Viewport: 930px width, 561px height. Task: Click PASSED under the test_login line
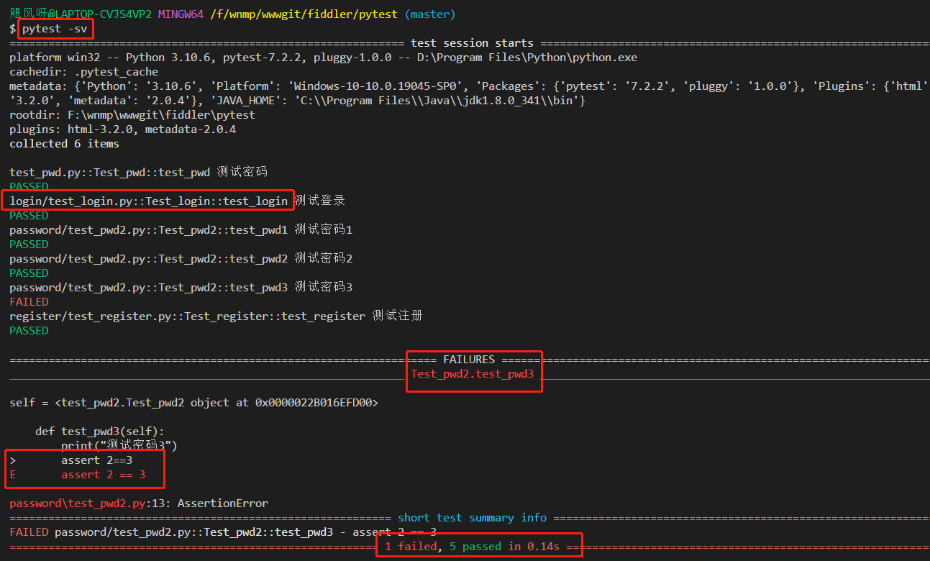click(x=29, y=216)
